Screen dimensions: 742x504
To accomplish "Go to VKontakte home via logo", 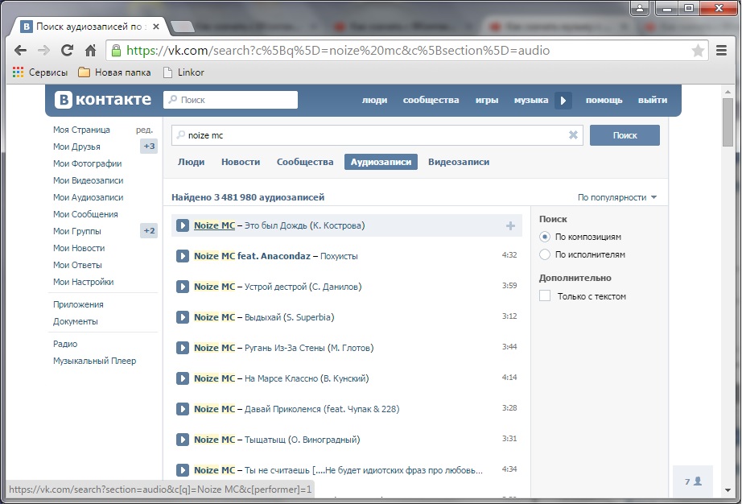I will pos(103,100).
